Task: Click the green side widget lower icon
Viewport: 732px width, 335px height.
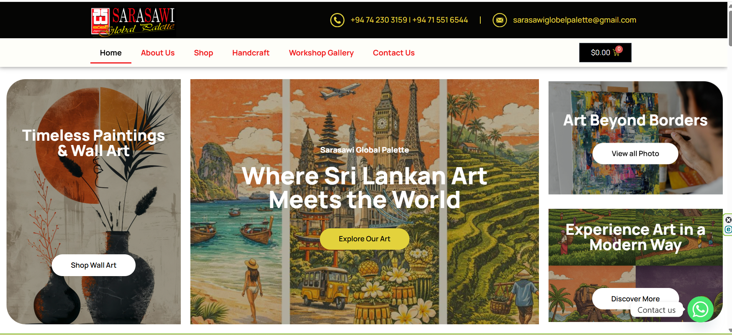Action: 728,229
